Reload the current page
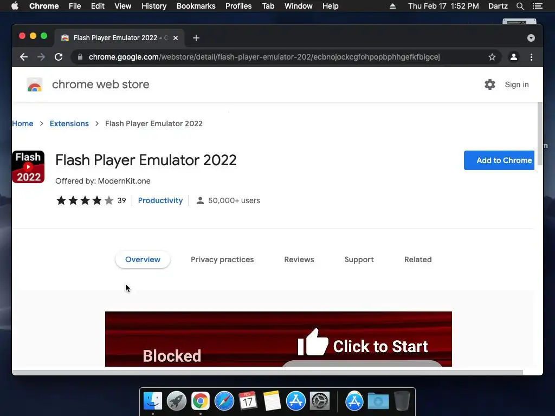Screen dimensions: 555x416 pyautogui.click(x=59, y=57)
